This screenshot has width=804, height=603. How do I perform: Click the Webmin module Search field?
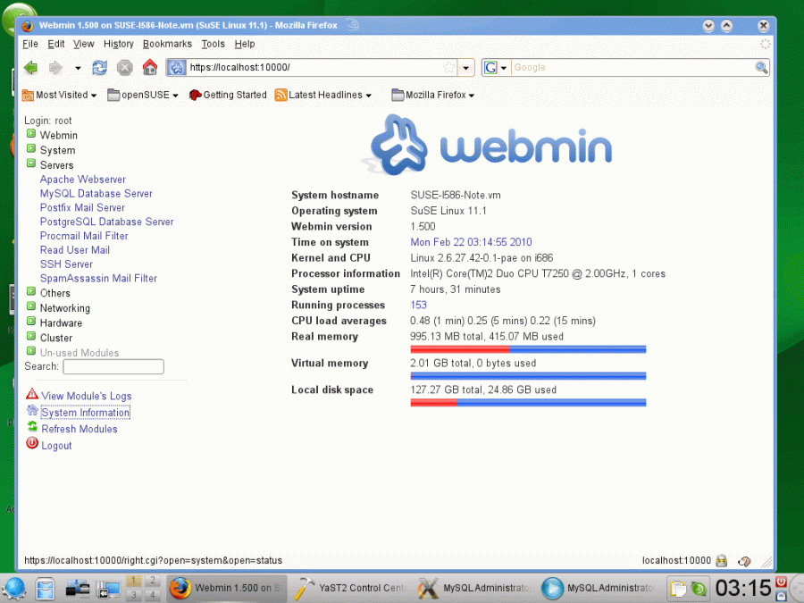(113, 366)
